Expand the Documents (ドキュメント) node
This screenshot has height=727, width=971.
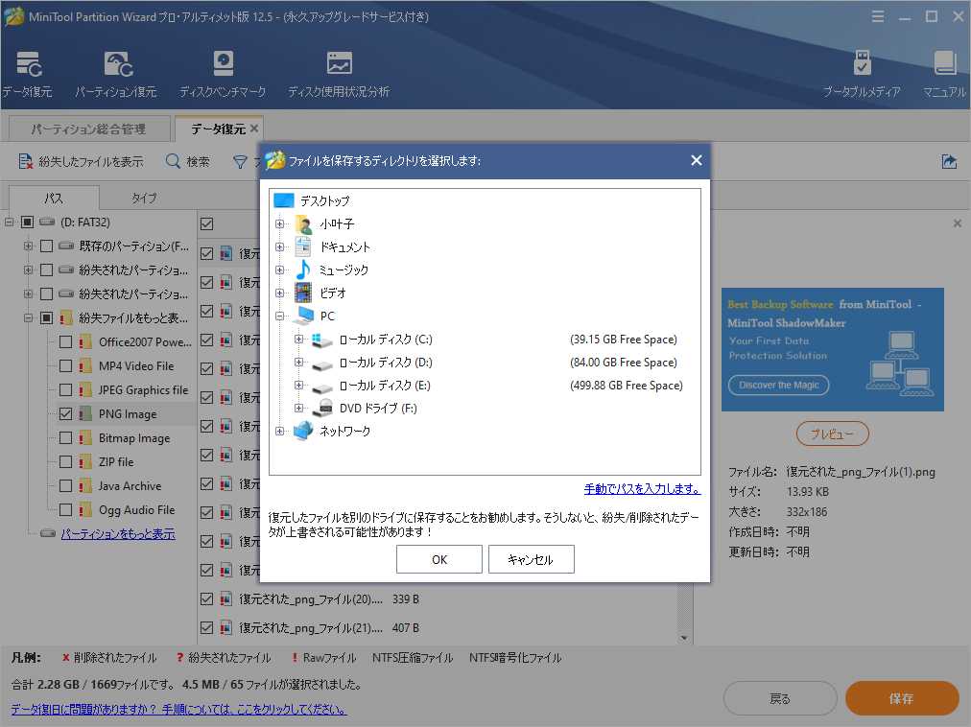click(280, 247)
